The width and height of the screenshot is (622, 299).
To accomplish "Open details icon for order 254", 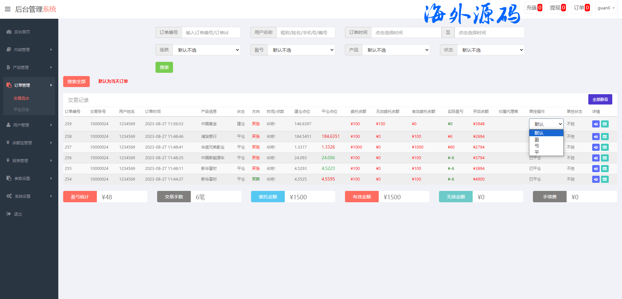I will (605, 179).
